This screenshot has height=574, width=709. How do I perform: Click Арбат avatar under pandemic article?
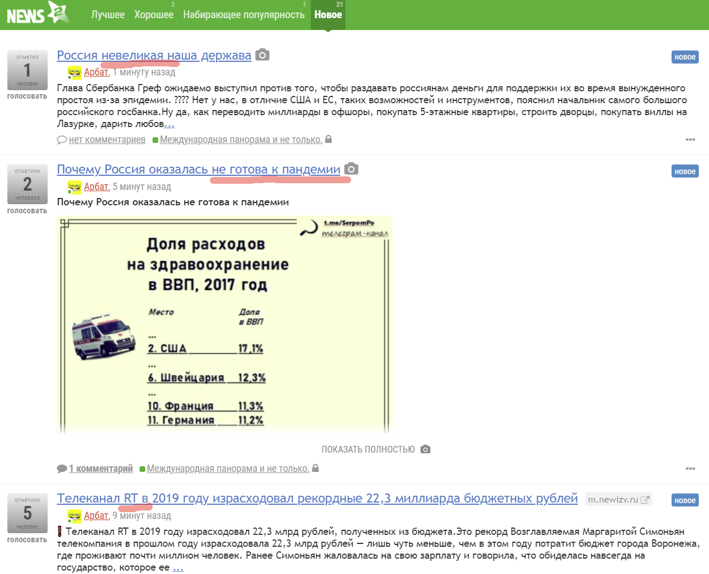coord(74,187)
